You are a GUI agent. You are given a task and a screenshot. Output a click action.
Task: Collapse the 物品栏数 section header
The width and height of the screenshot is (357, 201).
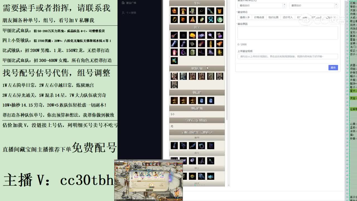(197, 108)
